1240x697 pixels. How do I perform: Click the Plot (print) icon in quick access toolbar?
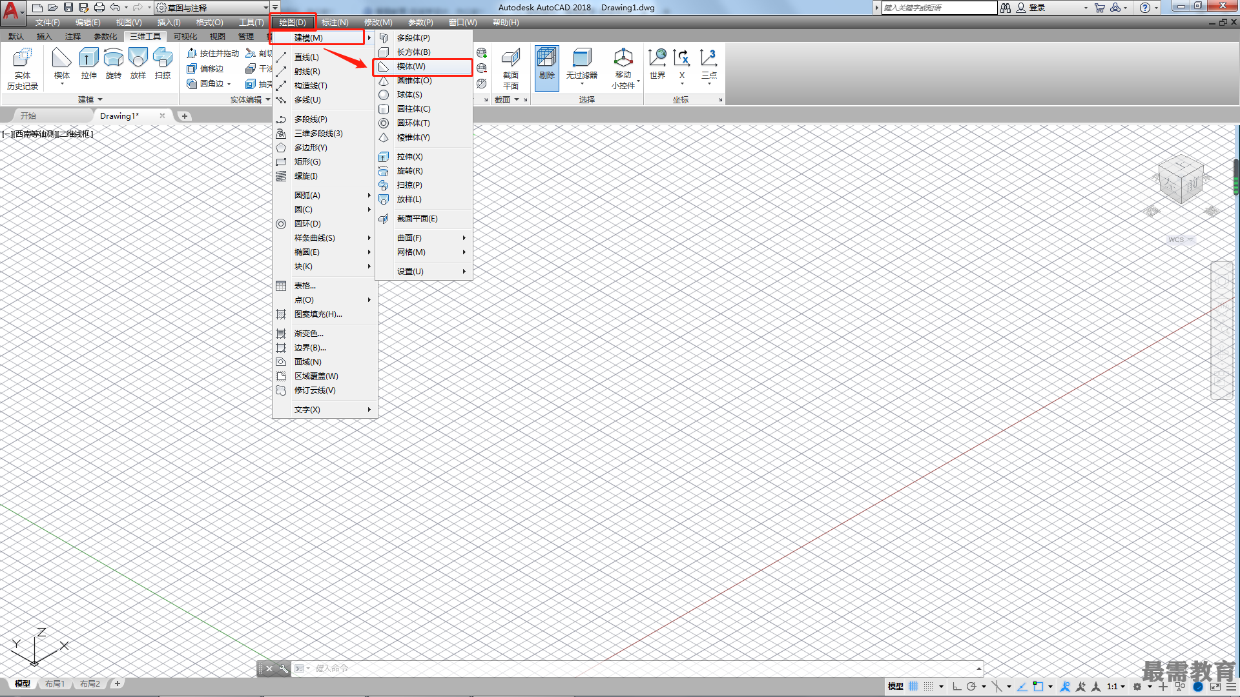tap(99, 8)
